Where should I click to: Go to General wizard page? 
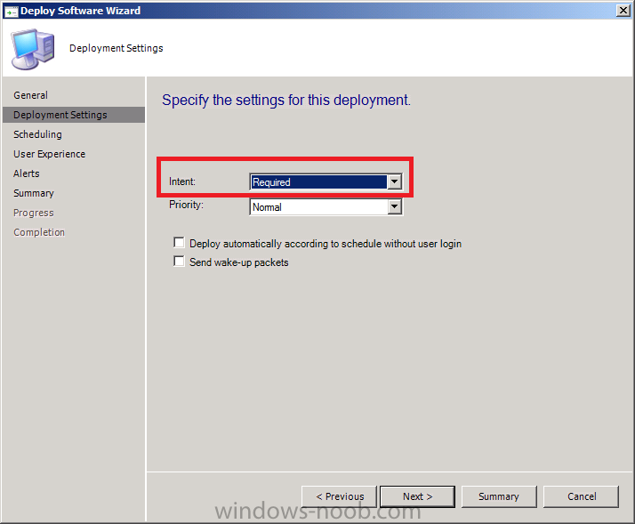[x=31, y=95]
